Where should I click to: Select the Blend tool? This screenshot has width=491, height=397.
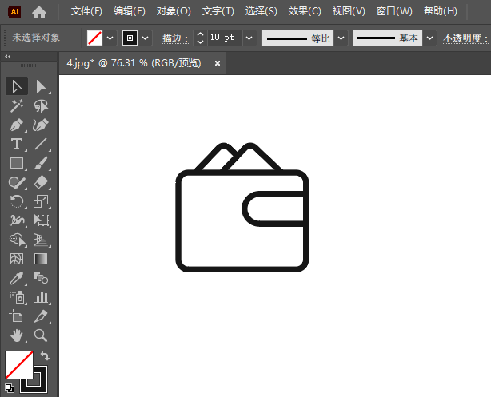pos(41,278)
